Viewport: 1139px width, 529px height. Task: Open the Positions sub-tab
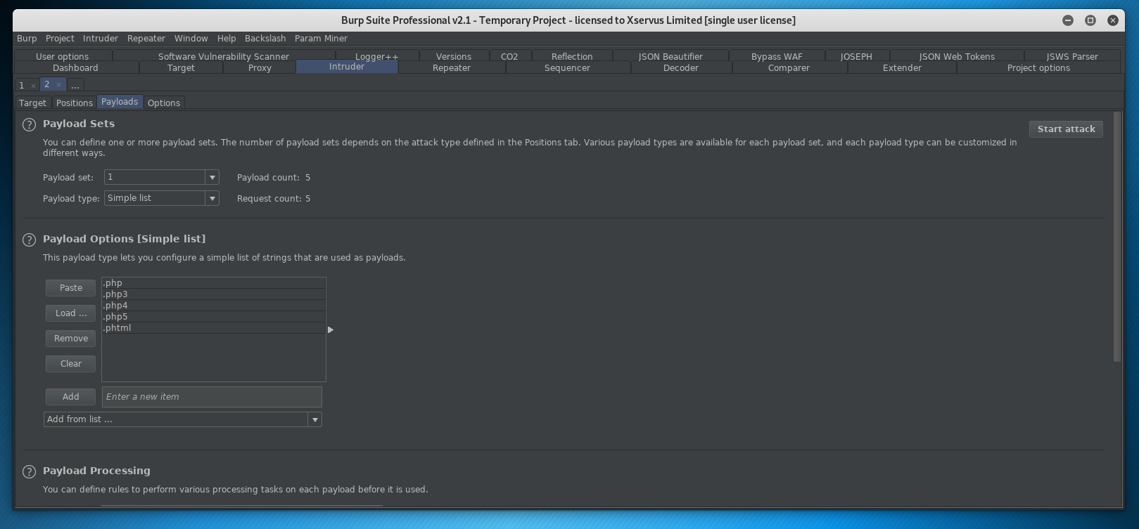tap(75, 103)
